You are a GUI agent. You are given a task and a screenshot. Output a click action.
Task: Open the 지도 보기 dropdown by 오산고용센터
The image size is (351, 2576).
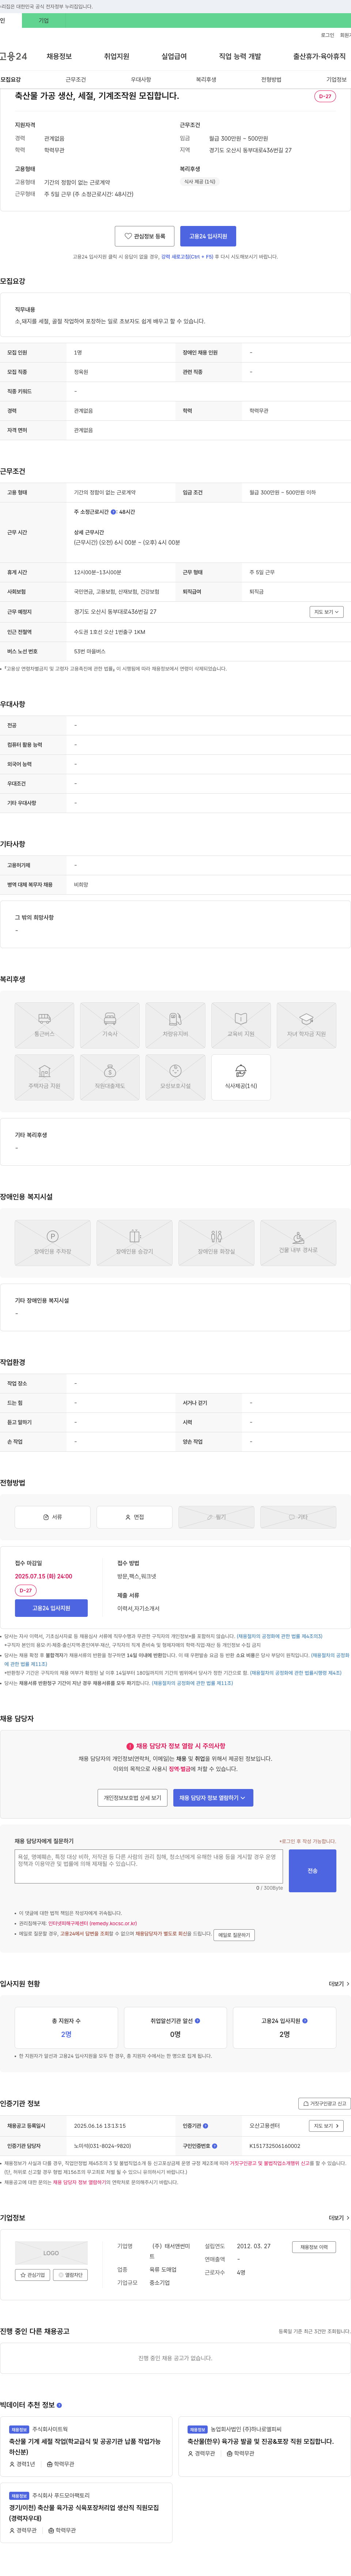(x=326, y=2126)
